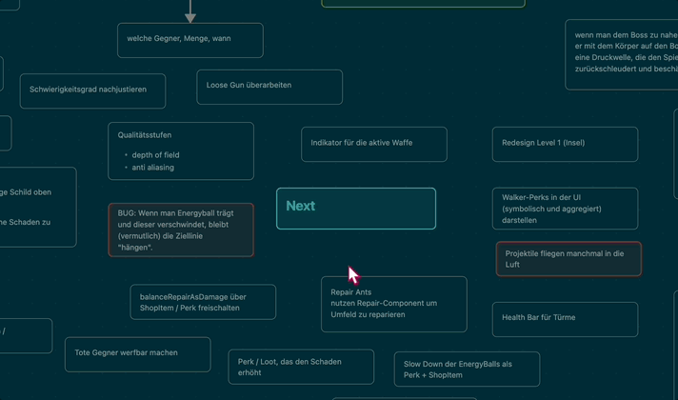678x400 pixels.
Task: Click the arrow connector above 'welche Gegner'
Action: [190, 11]
